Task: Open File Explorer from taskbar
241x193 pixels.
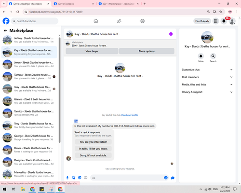Action: coord(23,189)
